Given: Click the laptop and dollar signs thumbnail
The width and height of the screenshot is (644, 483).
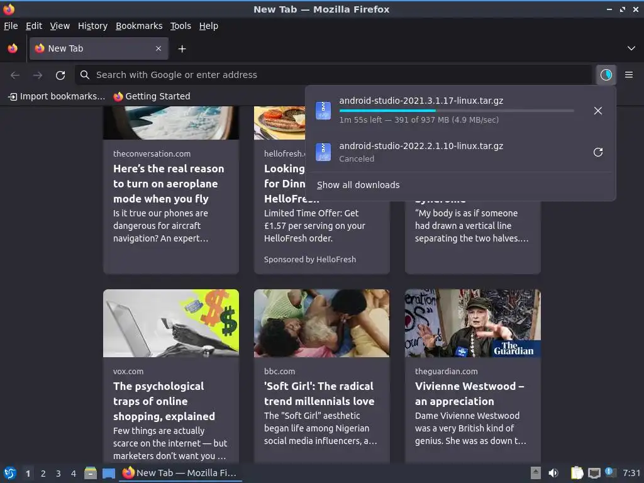Looking at the screenshot, I should coord(171,323).
